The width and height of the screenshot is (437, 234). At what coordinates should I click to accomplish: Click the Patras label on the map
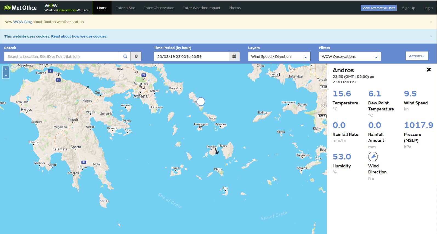(x=41, y=73)
